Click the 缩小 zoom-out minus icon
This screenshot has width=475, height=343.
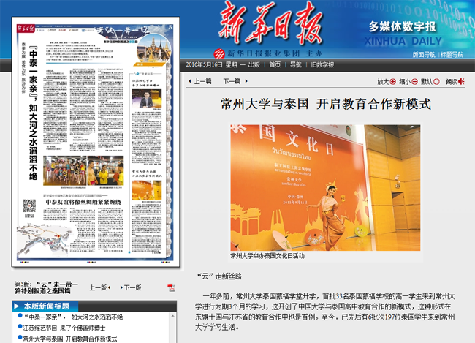pos(414,81)
